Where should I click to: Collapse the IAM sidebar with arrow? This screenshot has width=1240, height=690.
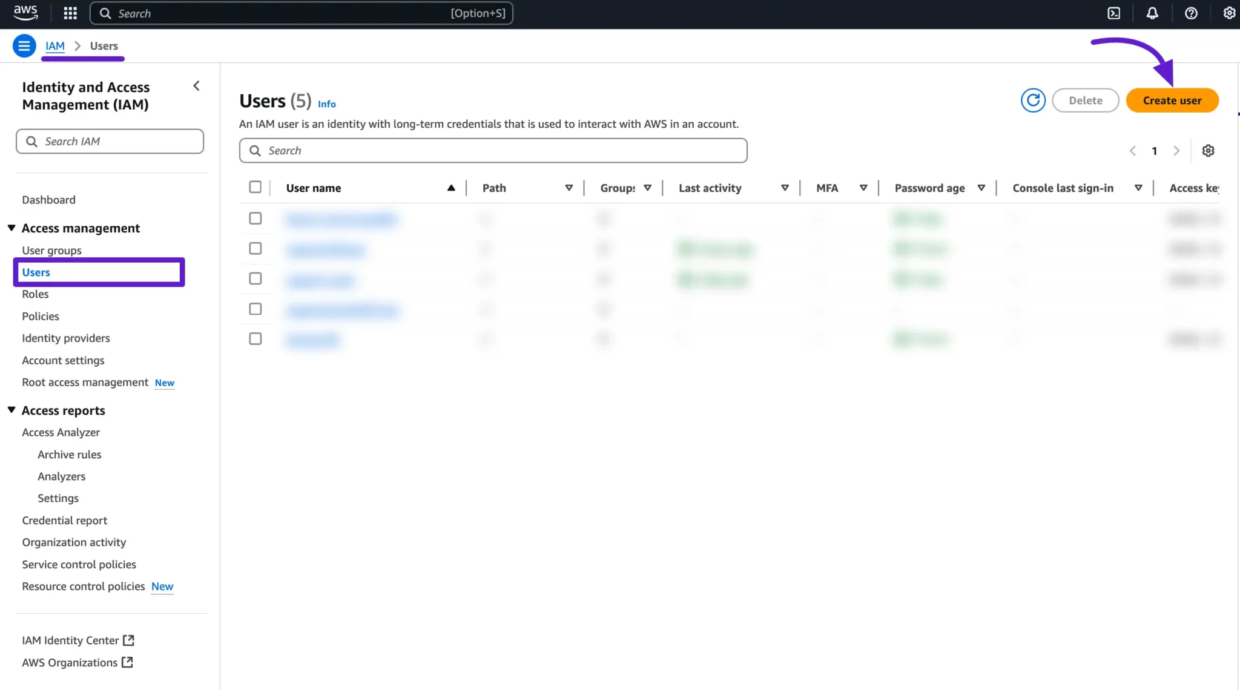click(x=196, y=86)
